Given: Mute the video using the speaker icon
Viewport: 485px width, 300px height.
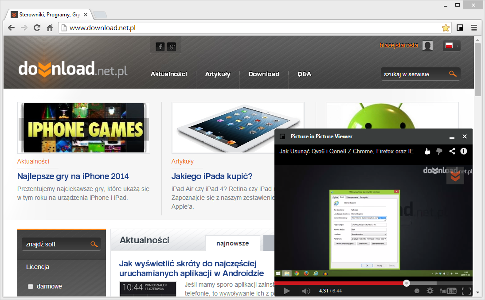Looking at the screenshot, I should pyautogui.click(x=306, y=291).
